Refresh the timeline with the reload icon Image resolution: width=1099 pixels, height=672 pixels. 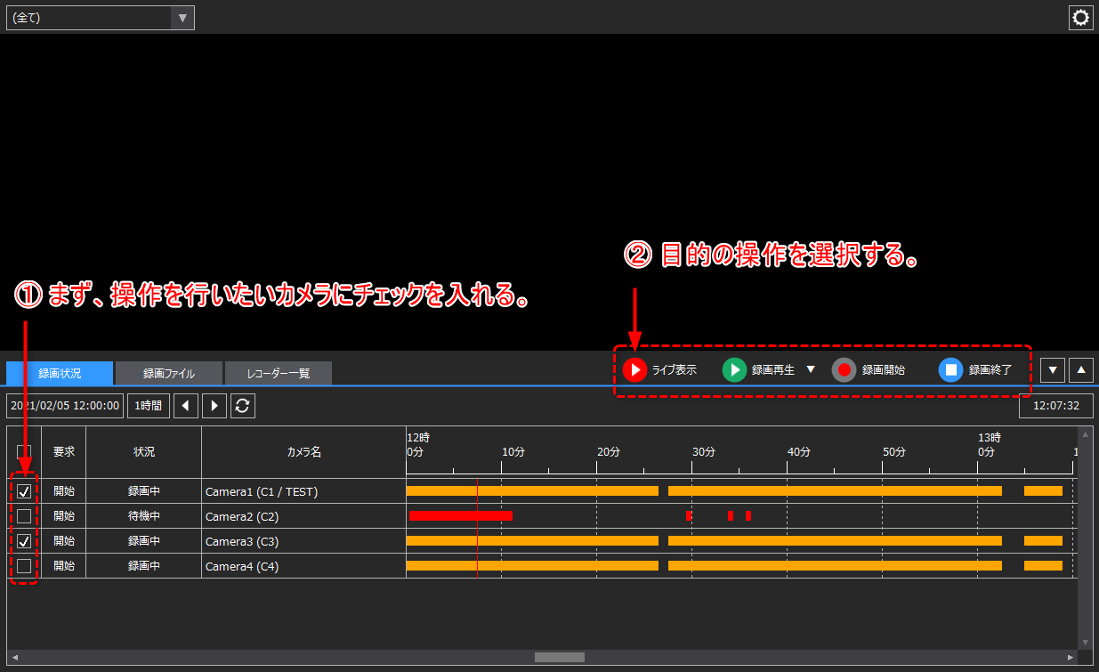click(240, 405)
